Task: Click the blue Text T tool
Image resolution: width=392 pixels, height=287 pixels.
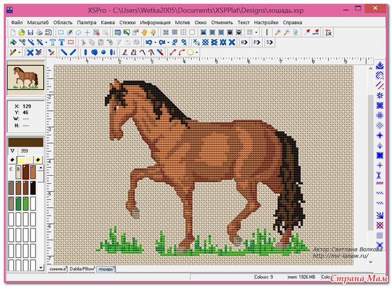Action: coord(53,42)
